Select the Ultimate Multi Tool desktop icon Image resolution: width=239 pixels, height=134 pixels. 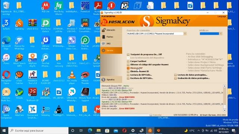[x=6, y=95]
